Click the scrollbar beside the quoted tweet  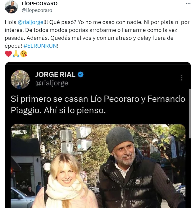pyautogui.click(x=190, y=114)
